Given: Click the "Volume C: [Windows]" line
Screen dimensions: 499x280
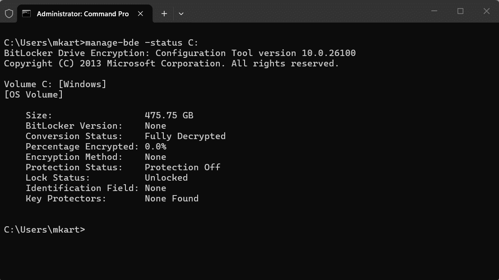Looking at the screenshot, I should [55, 84].
